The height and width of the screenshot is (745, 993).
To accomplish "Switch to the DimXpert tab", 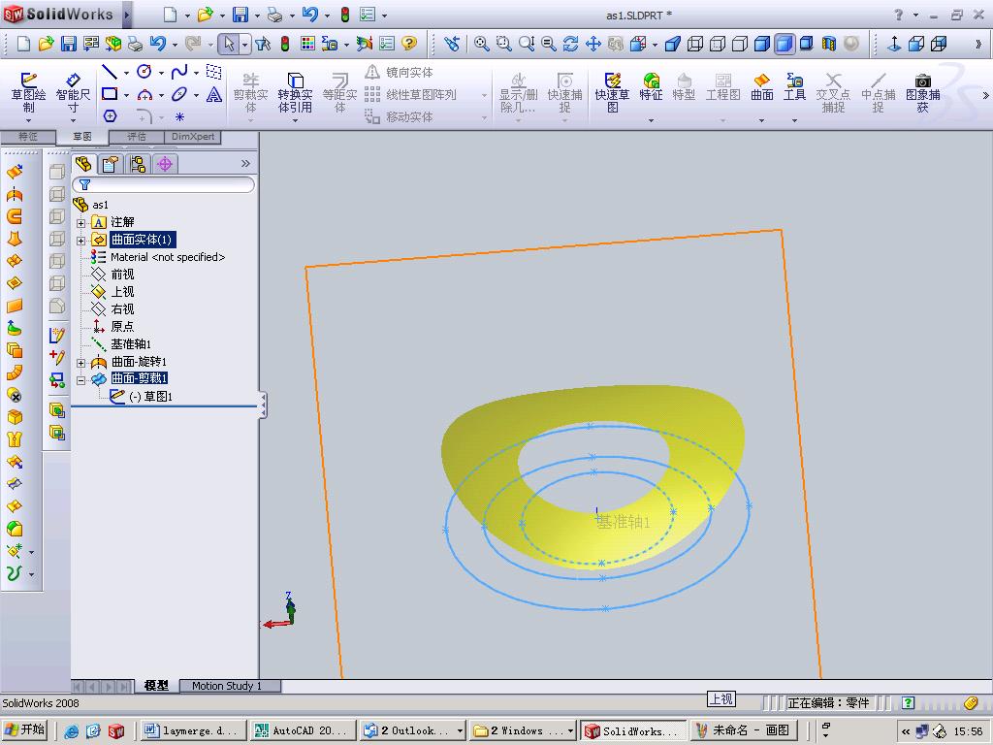I will [193, 136].
